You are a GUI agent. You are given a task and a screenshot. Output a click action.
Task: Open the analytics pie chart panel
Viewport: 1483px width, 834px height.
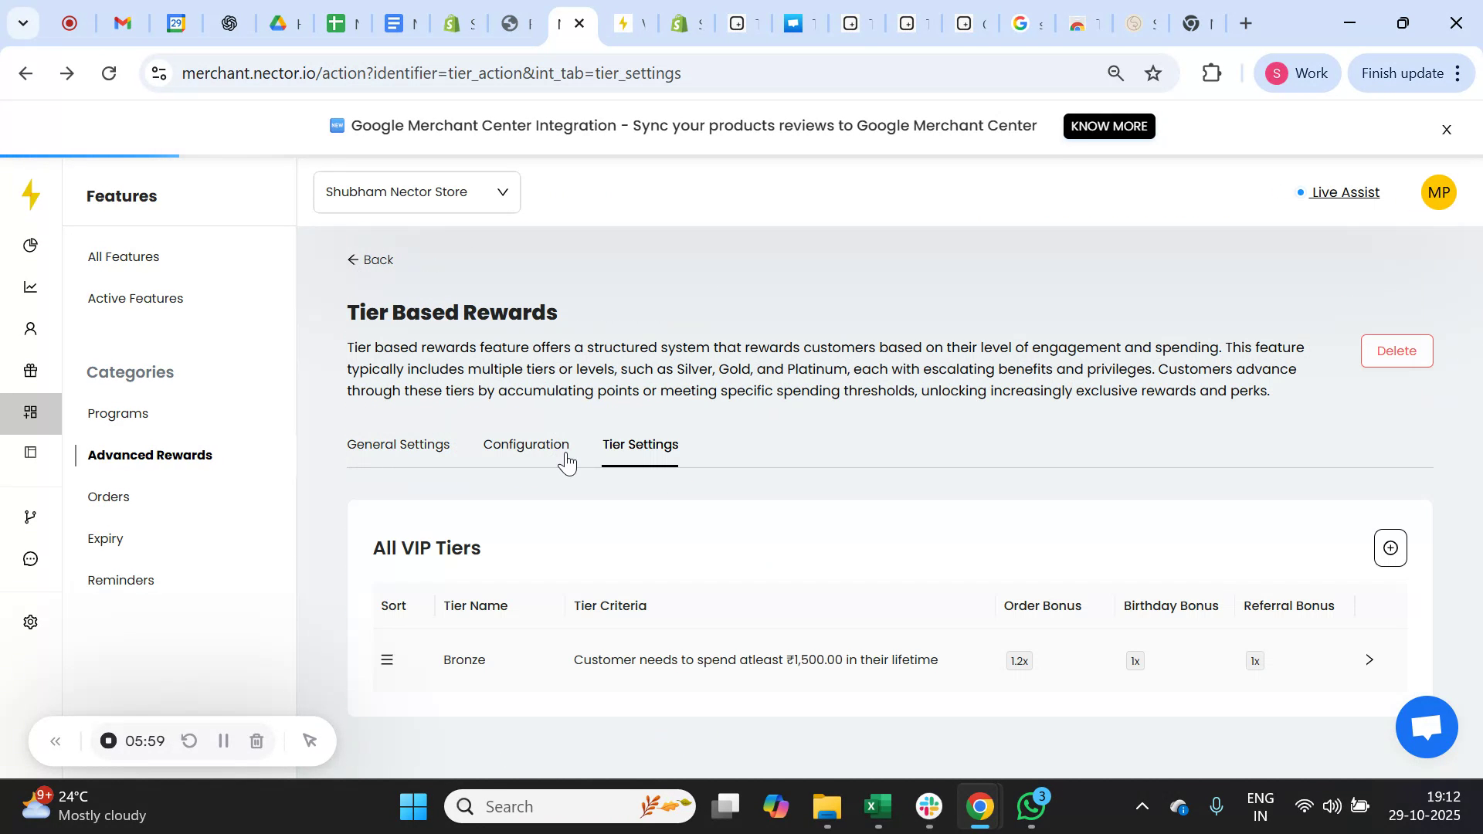coord(30,245)
